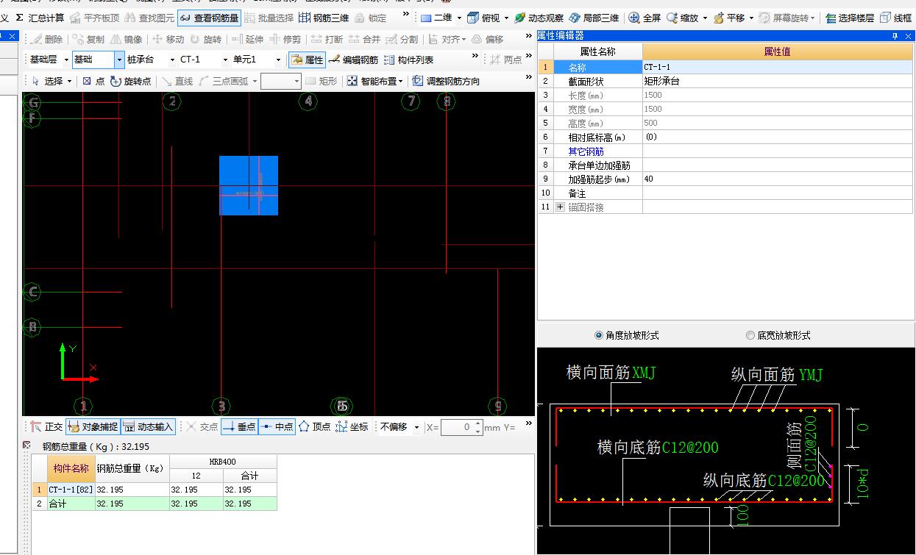Select the 移动 move tool

[x=168, y=39]
